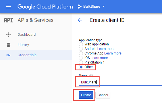
Task: Go back using the left arrow
Action: click(80, 20)
